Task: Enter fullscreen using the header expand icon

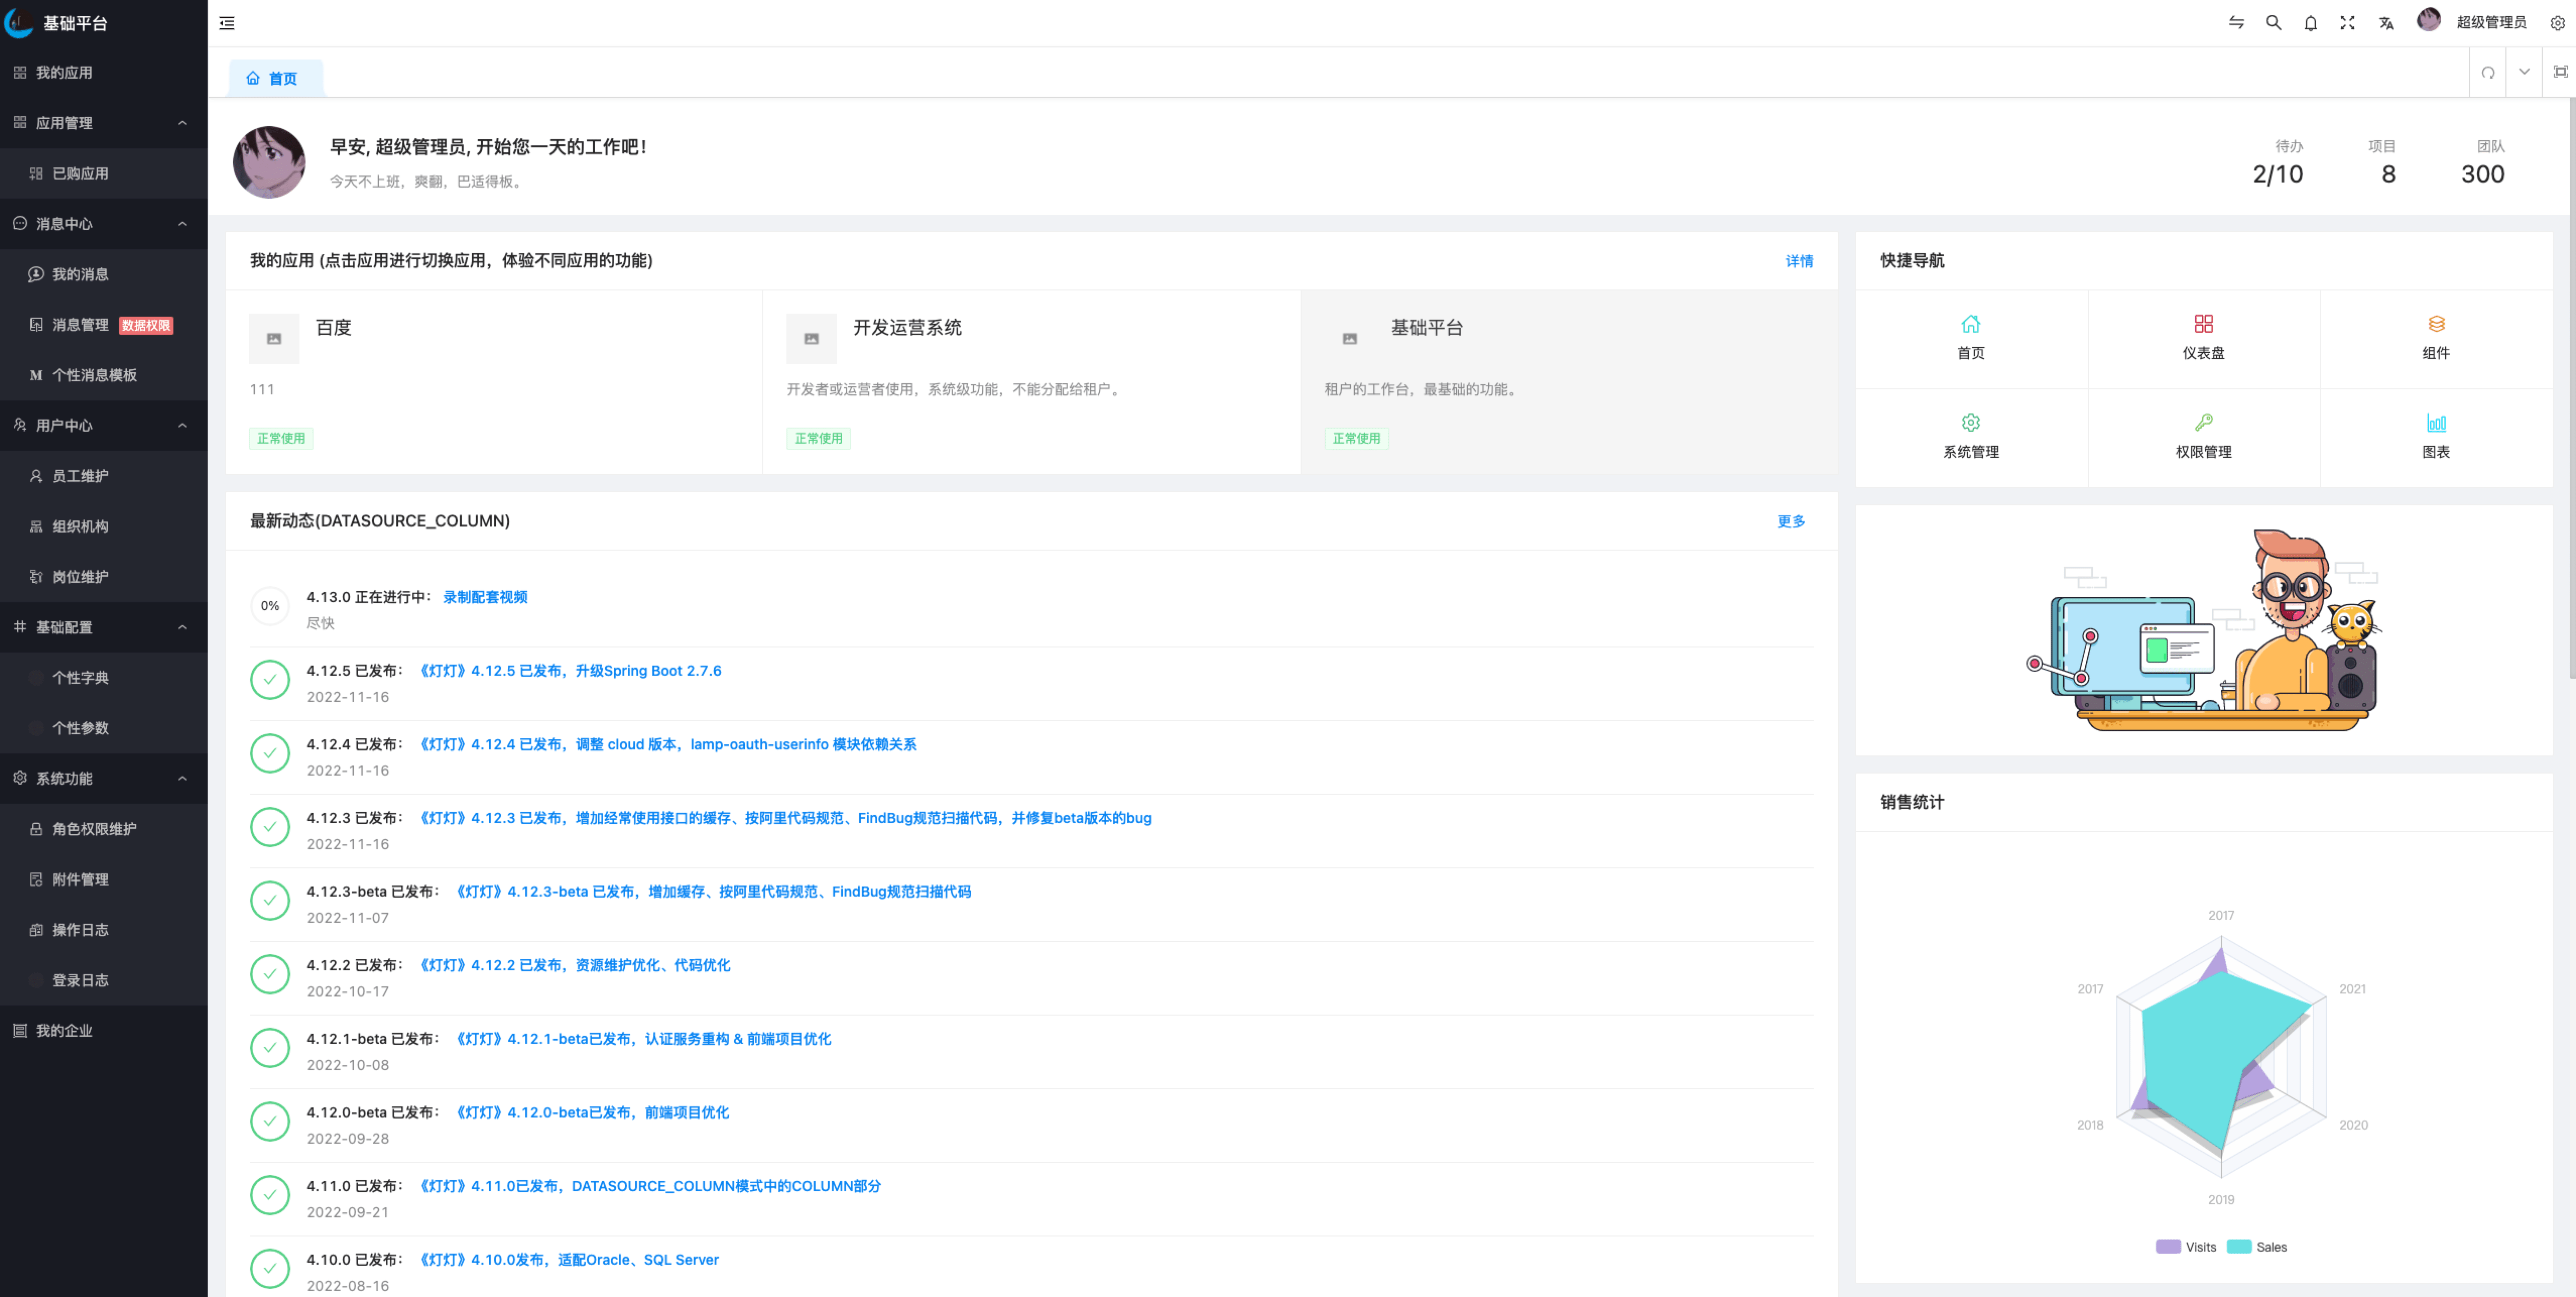Action: (x=2347, y=23)
